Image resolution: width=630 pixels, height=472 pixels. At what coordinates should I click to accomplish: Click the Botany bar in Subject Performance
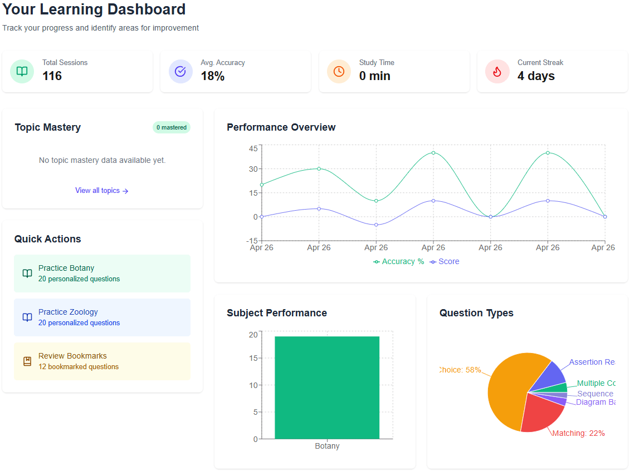pyautogui.click(x=327, y=386)
